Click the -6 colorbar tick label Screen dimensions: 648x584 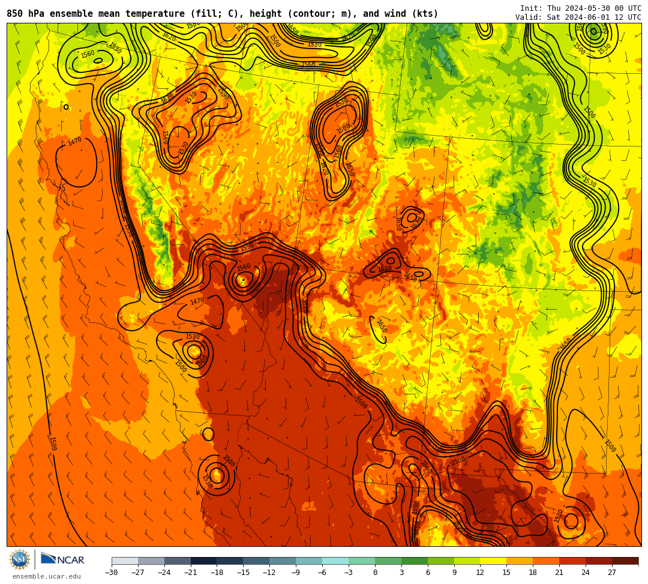pos(322,573)
